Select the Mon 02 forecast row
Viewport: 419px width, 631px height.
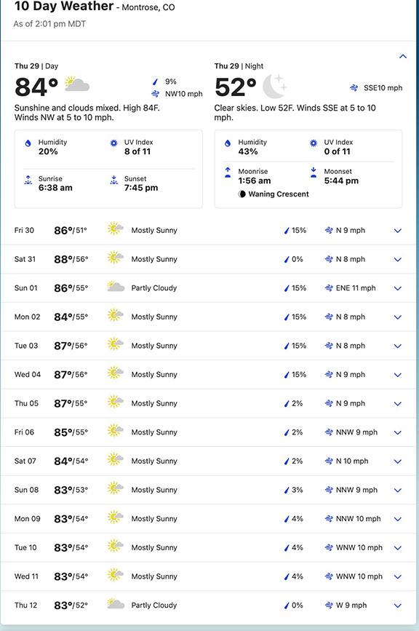(208, 317)
